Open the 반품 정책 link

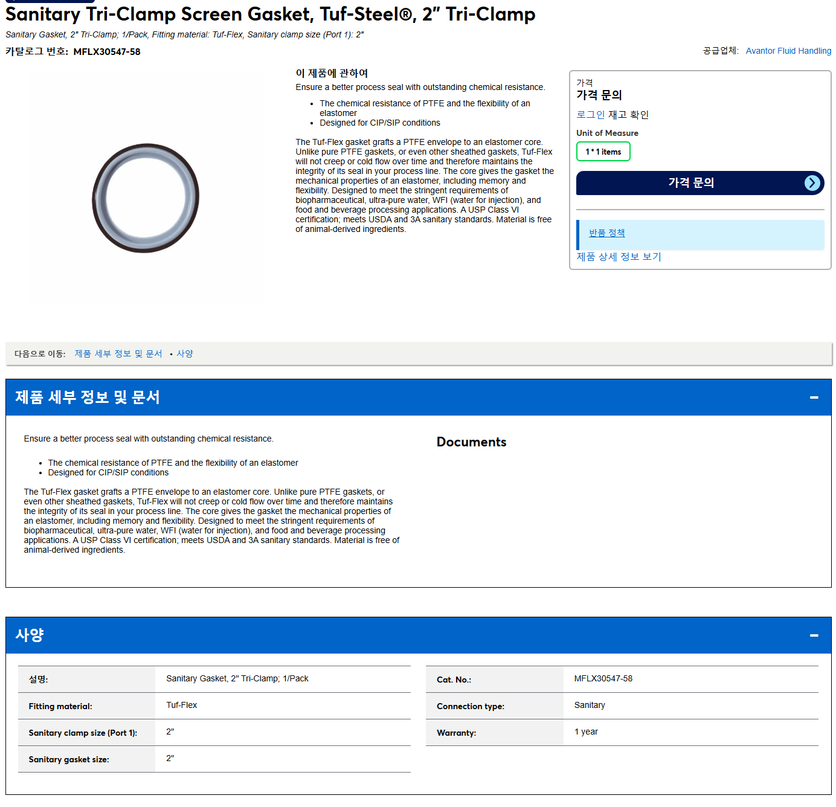point(606,233)
